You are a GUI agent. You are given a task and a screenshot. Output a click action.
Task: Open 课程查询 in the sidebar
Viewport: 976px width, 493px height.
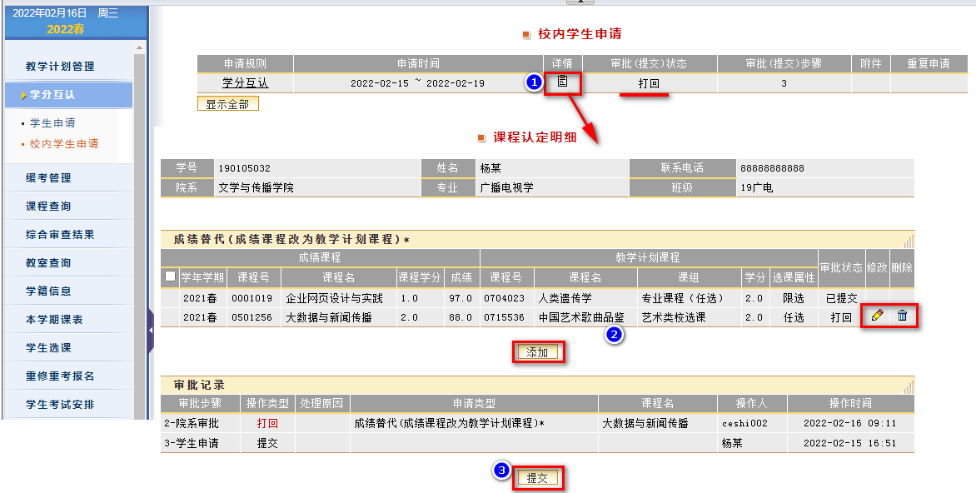click(48, 207)
